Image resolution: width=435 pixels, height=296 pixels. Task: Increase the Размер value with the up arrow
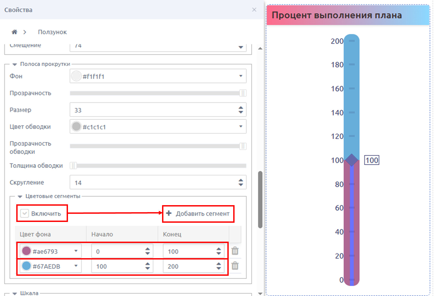pos(241,108)
